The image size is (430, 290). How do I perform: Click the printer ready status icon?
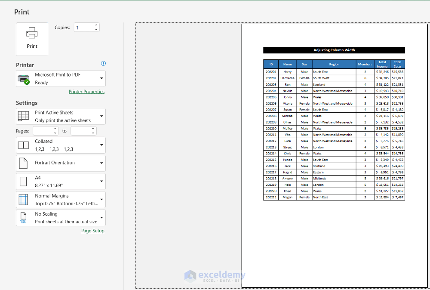23,79
